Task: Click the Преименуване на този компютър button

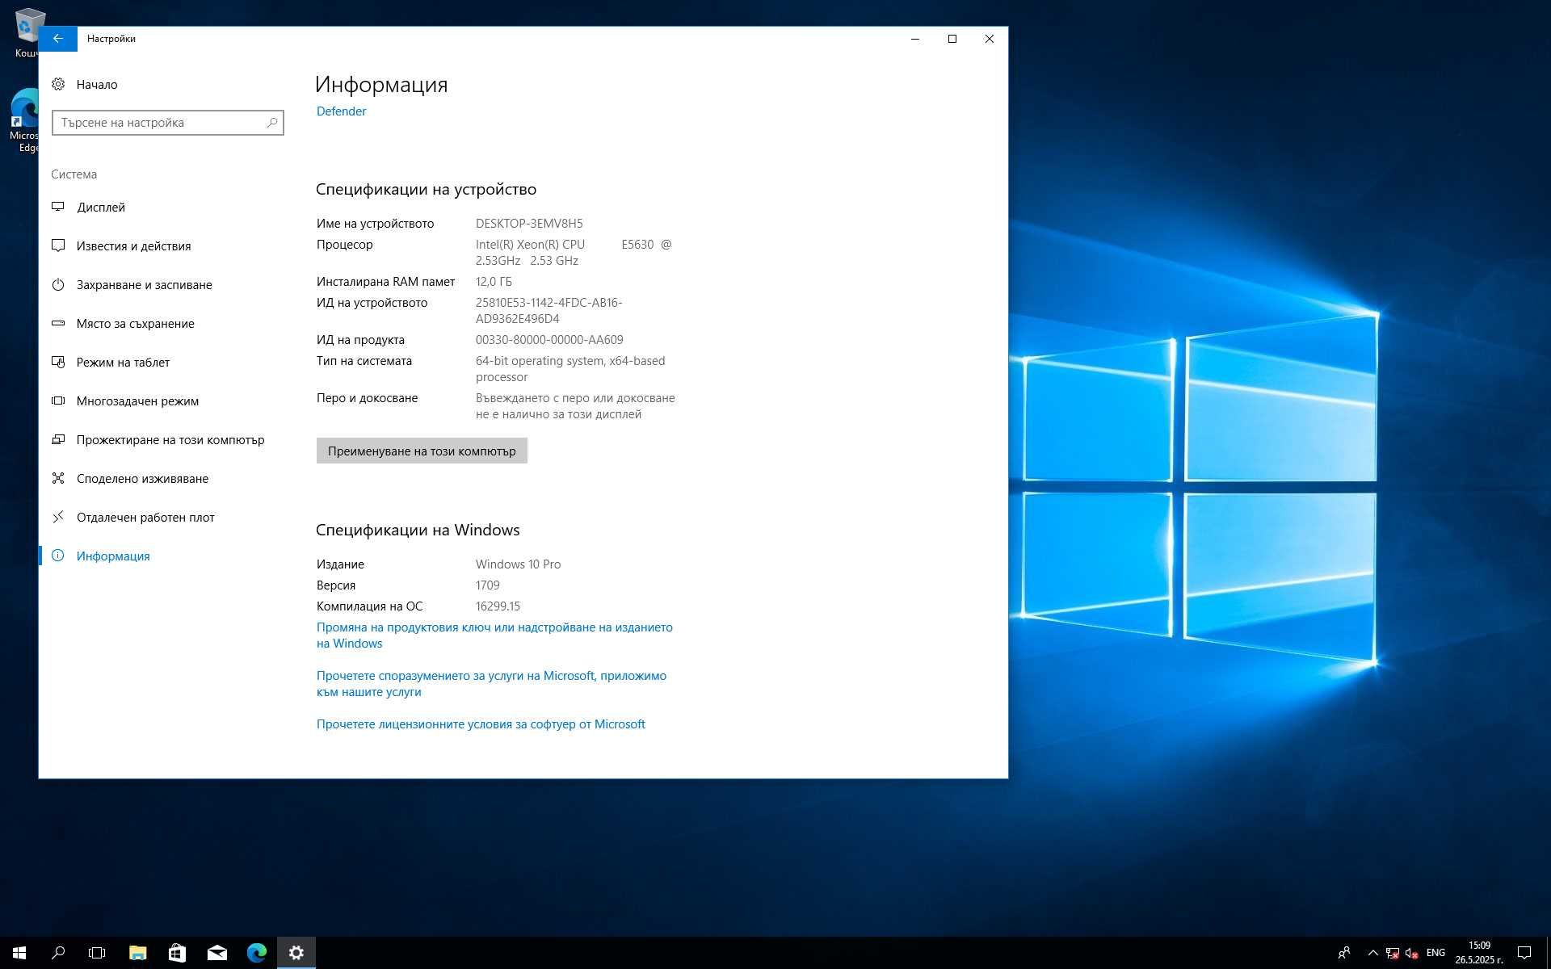Action: pyautogui.click(x=422, y=451)
